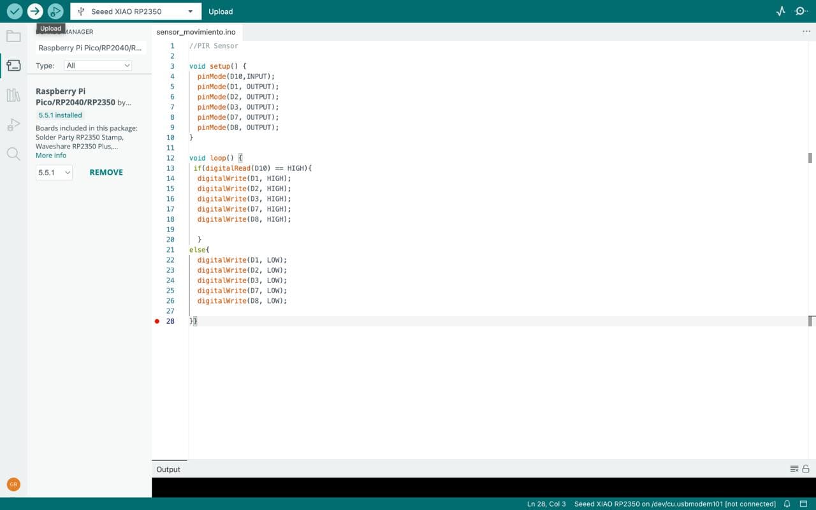This screenshot has width=816, height=510.
Task: Click the 'digitalWrite(D1, LOW);' line
Action: point(242,260)
